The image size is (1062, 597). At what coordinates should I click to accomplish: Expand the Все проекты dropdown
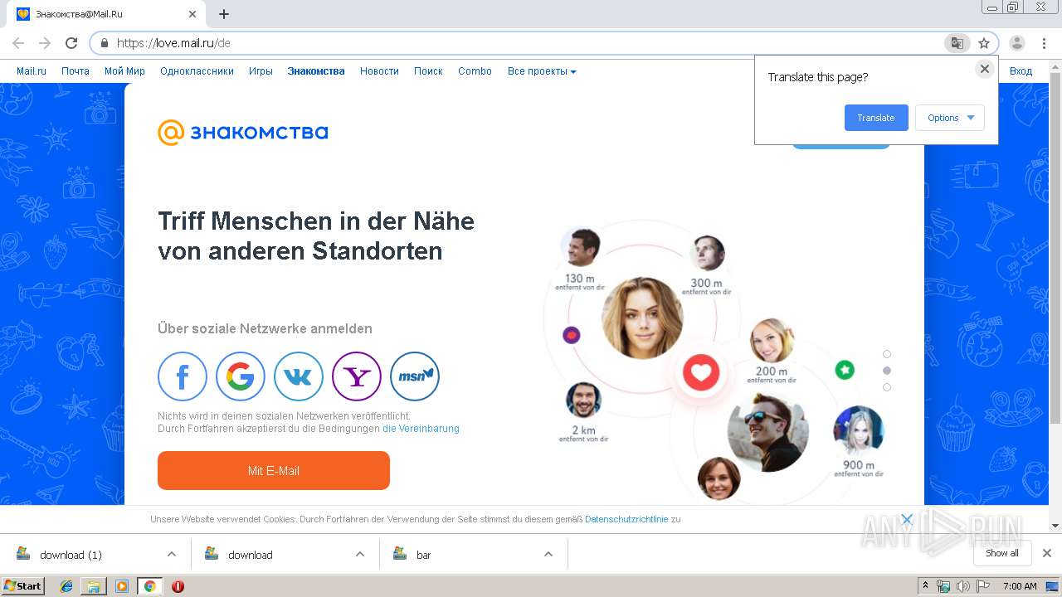(542, 71)
